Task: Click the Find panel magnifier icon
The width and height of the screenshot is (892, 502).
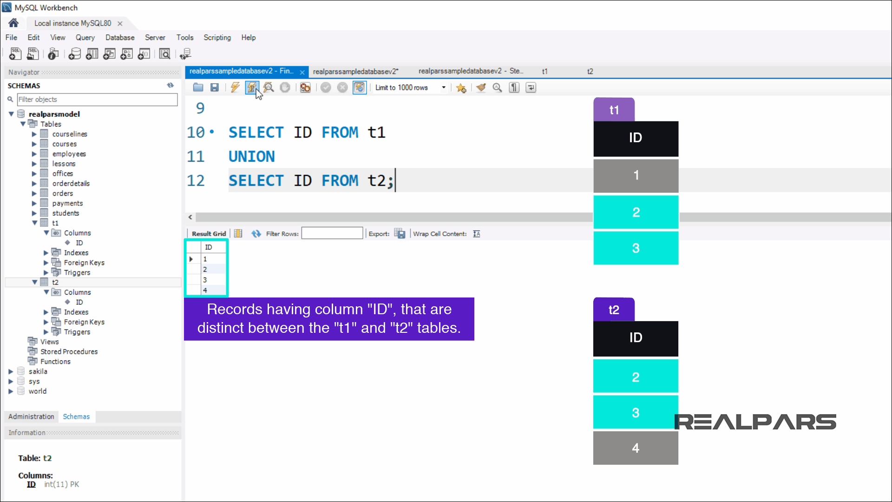Action: tap(497, 87)
